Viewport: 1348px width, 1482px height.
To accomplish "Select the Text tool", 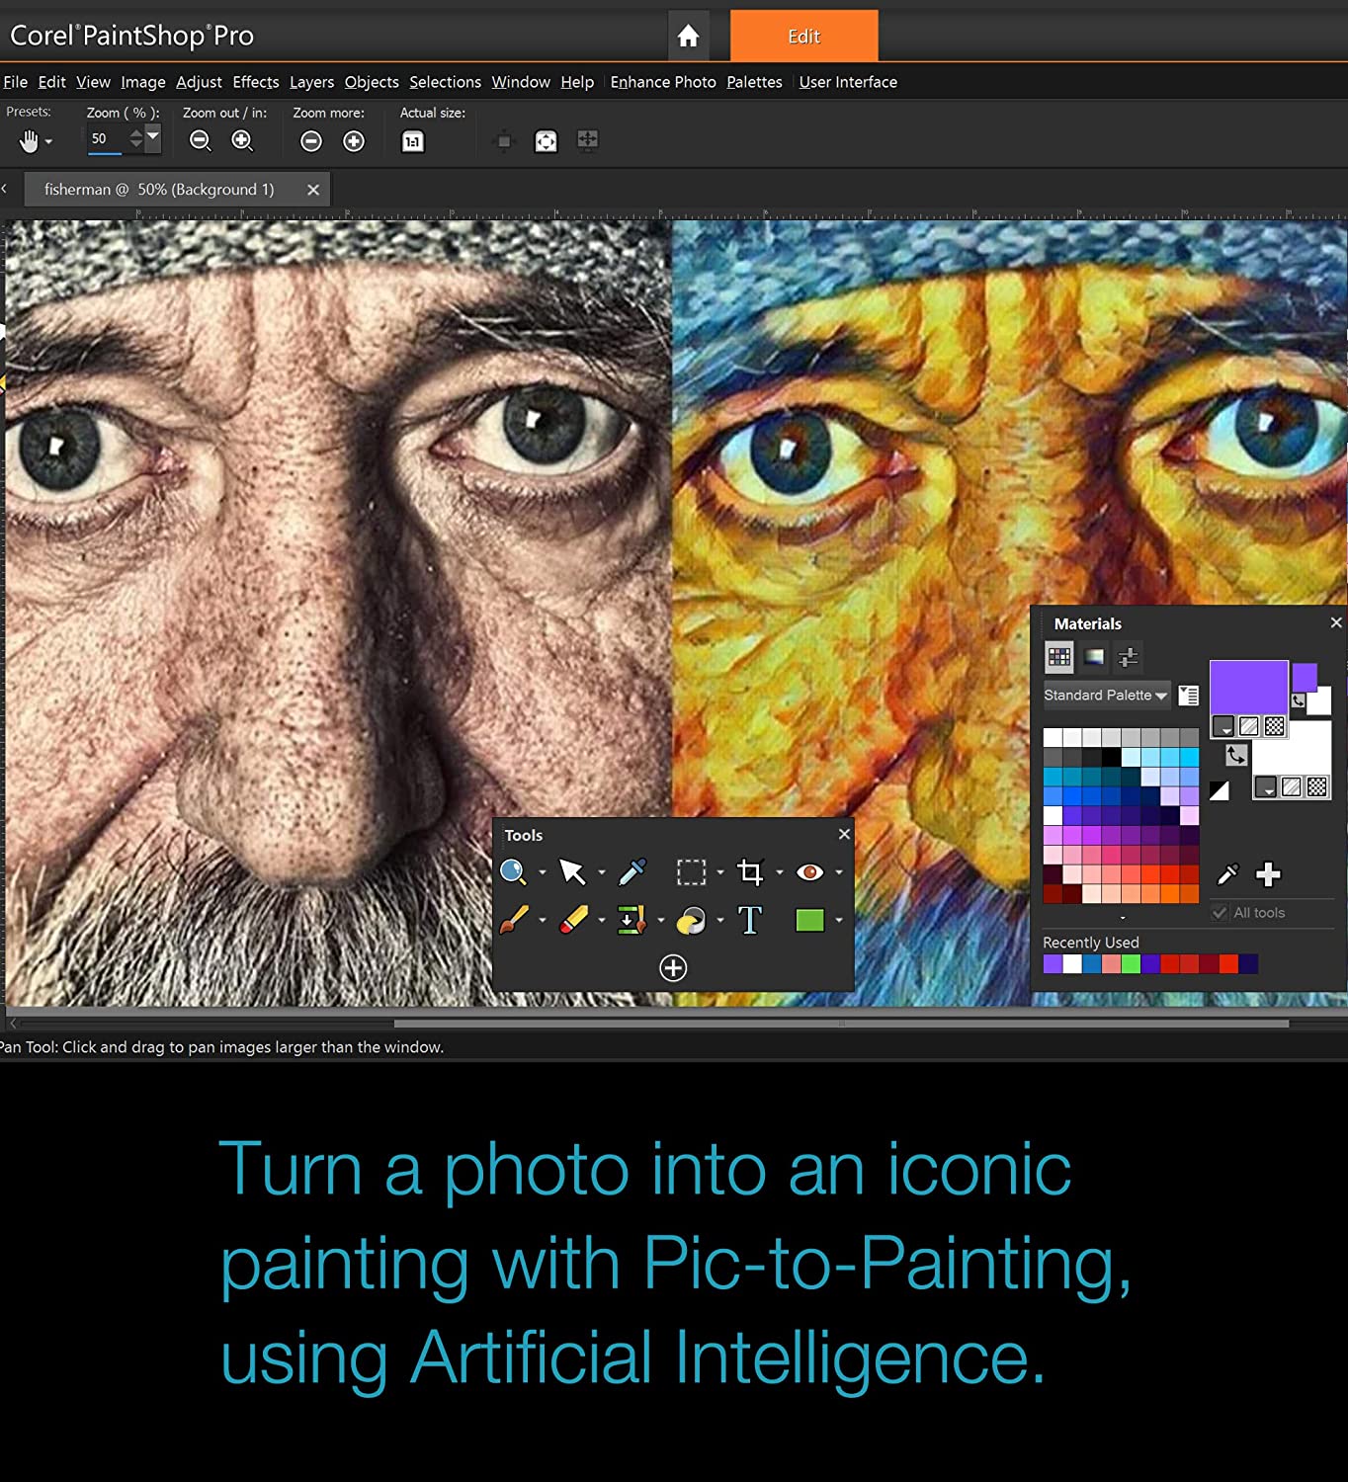I will [750, 920].
